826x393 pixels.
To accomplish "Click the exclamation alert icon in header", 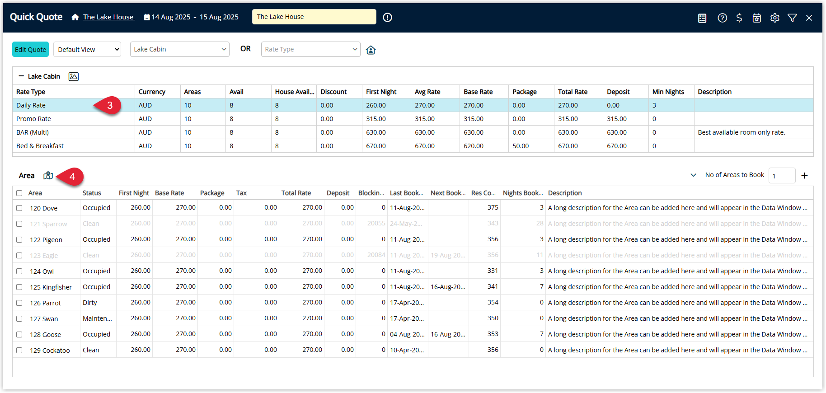I will (x=387, y=17).
